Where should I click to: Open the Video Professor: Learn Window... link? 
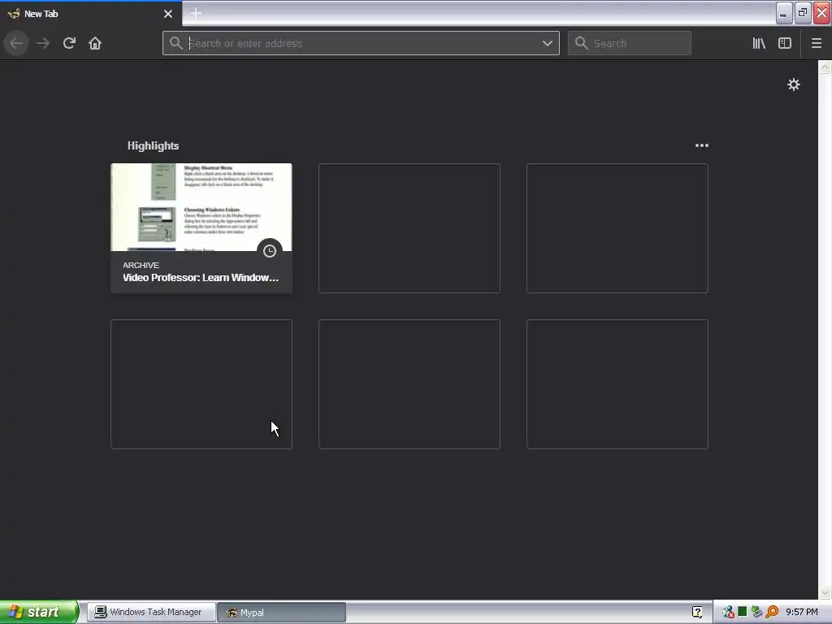pyautogui.click(x=201, y=278)
